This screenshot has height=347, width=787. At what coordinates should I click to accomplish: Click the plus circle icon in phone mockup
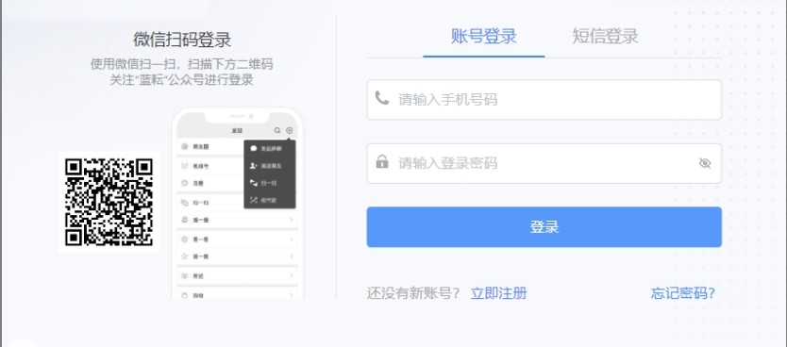pos(289,130)
